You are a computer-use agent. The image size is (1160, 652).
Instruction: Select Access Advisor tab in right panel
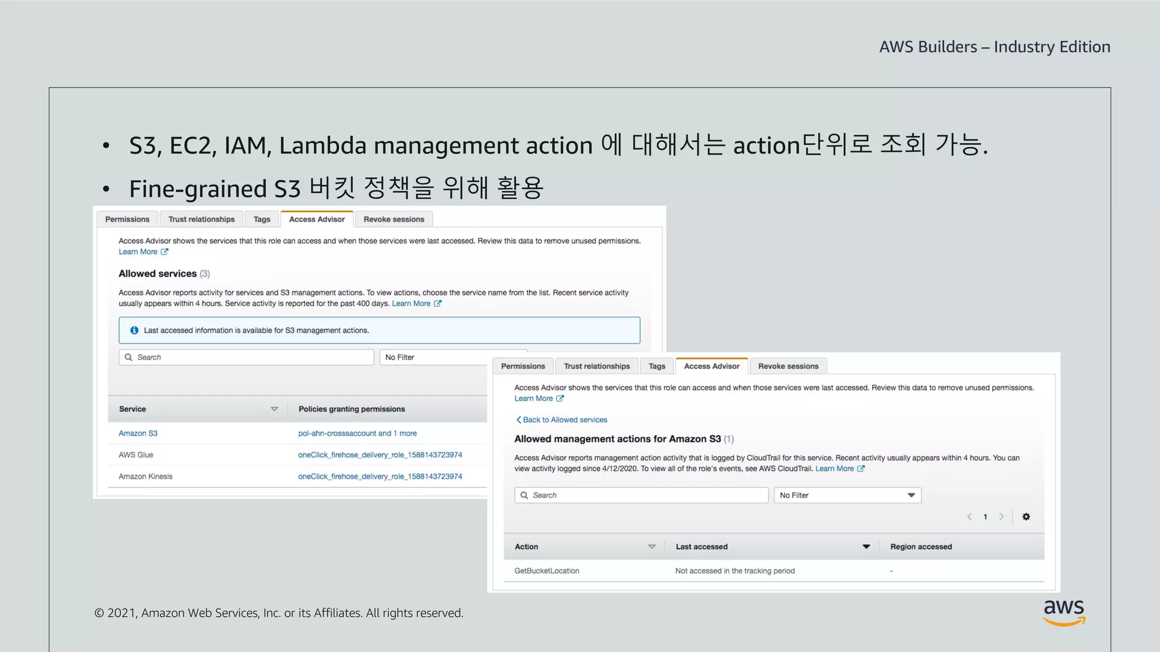[712, 366]
